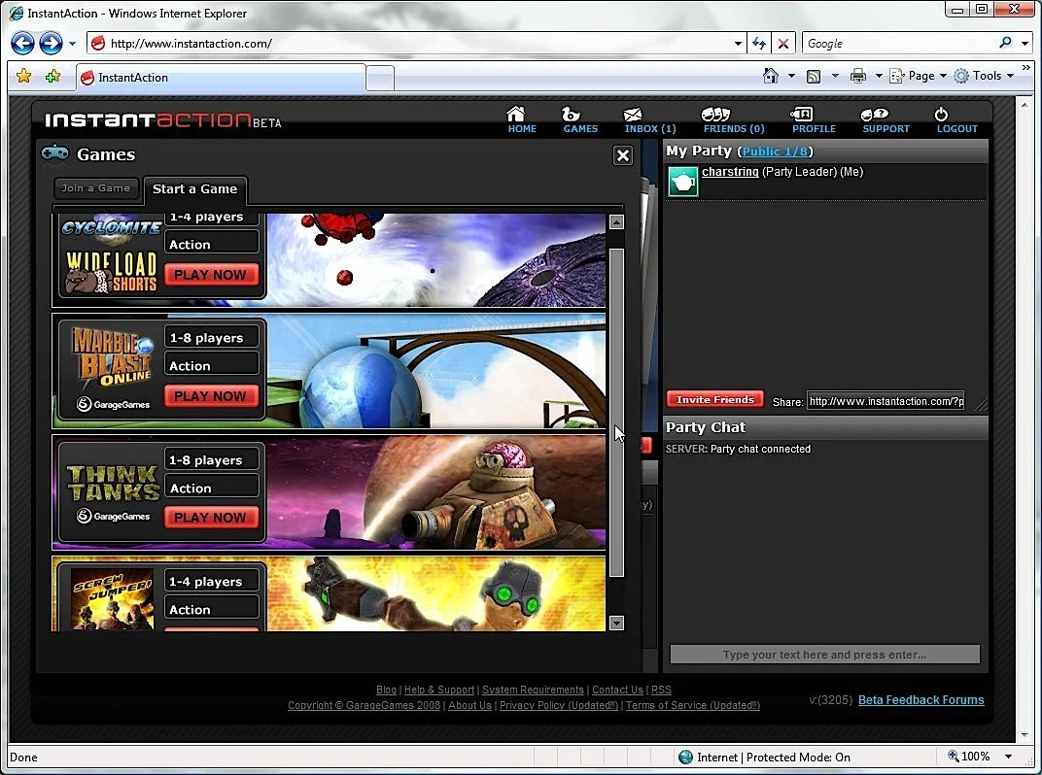1042x775 pixels.
Task: Click the browser Home icon
Action: pos(770,76)
